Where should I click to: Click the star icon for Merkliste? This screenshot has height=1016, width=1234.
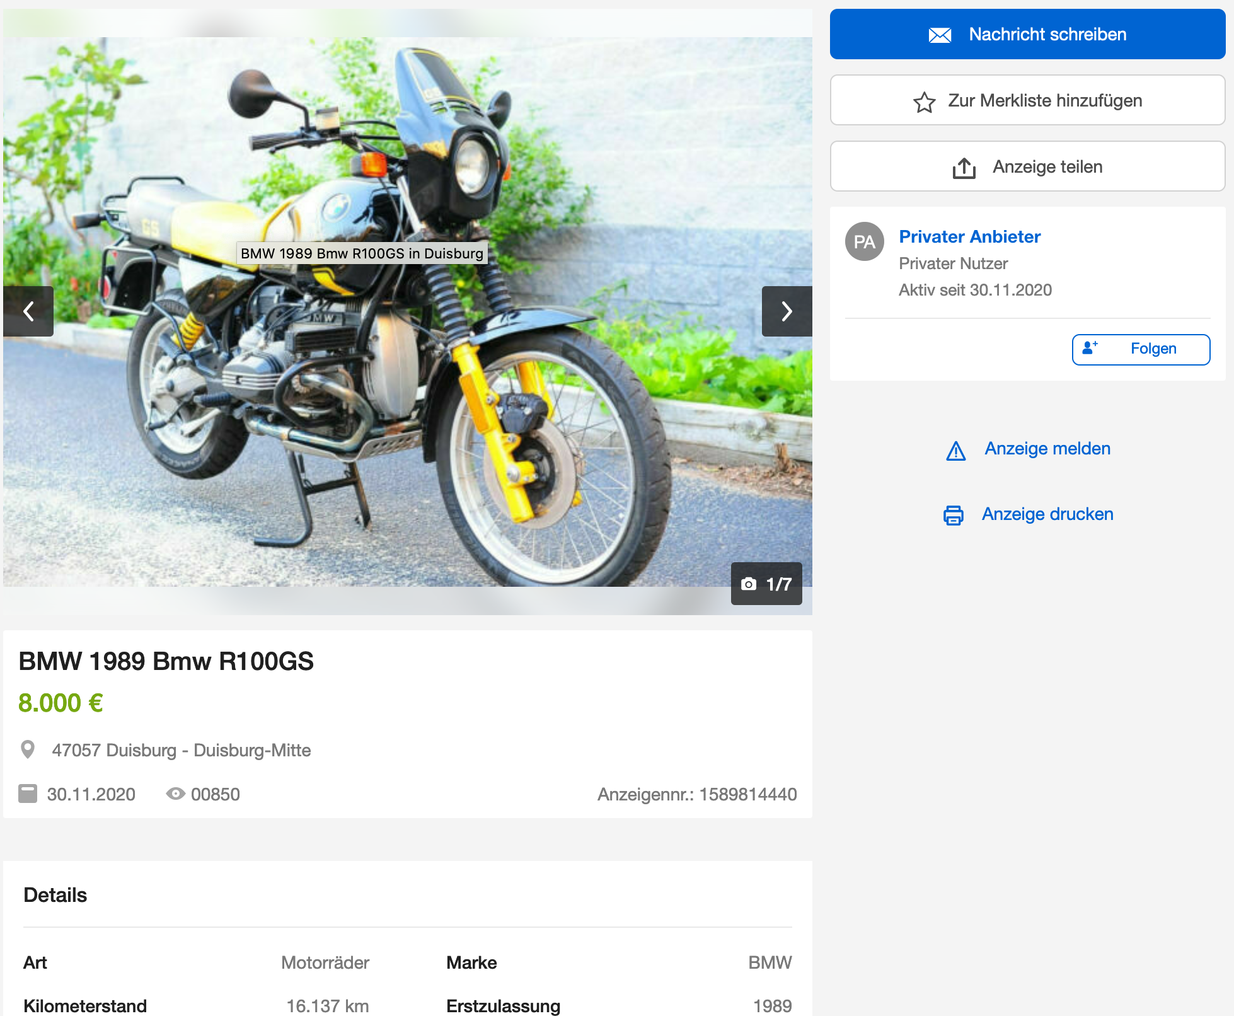[x=924, y=102]
